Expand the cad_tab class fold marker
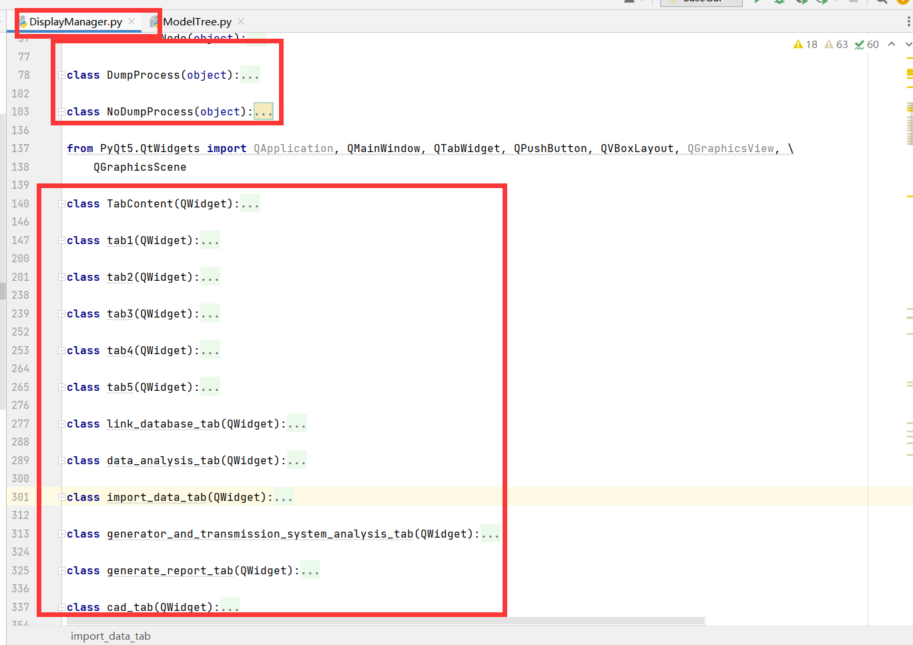This screenshot has width=913, height=645. click(x=61, y=608)
